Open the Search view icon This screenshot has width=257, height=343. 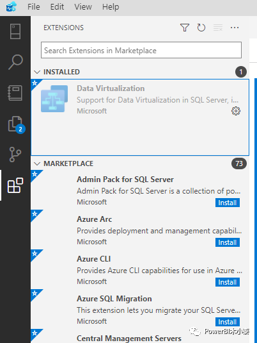click(15, 62)
